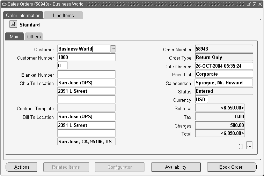Close the Sales Orders window
The height and width of the screenshot is (176, 264).
[260, 4]
